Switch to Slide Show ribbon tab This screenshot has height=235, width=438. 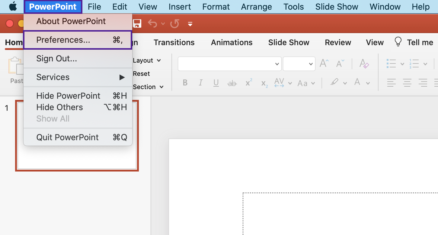289,42
